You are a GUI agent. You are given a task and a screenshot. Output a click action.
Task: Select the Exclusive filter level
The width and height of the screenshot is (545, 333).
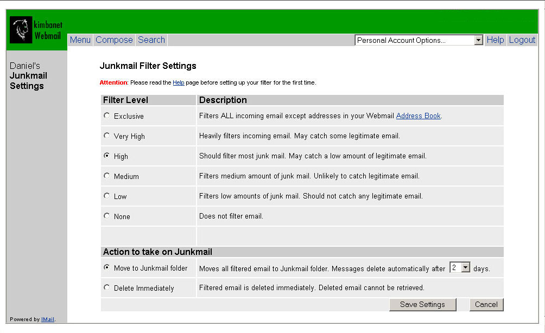[x=106, y=116]
